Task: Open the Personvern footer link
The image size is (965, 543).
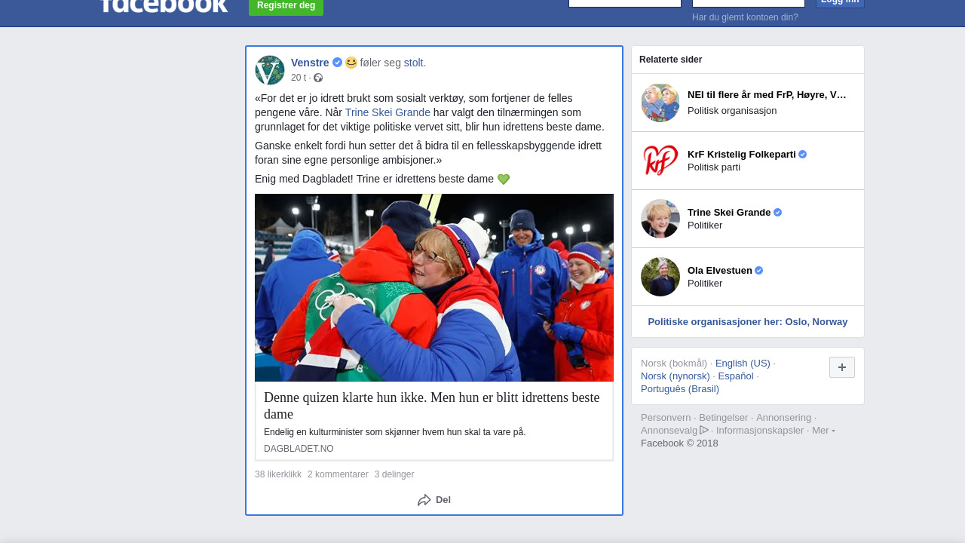Action: click(666, 418)
